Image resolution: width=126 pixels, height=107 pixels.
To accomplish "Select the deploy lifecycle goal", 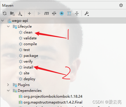I will [29, 79].
